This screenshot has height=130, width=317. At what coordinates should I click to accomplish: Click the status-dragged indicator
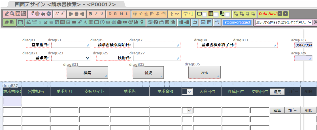click(237, 22)
